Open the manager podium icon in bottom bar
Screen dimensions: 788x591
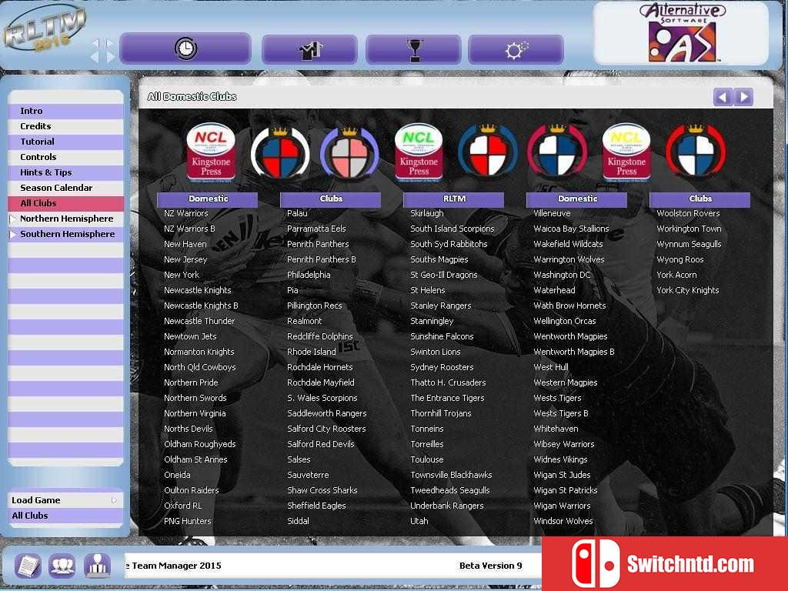97,566
